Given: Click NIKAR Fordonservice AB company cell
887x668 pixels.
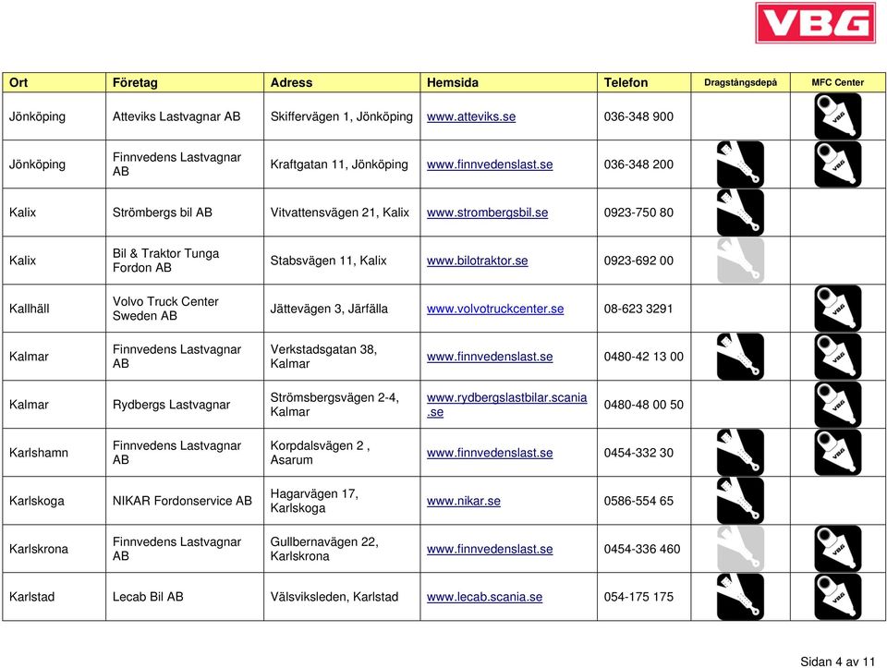Looking at the screenshot, I should point(185,501).
